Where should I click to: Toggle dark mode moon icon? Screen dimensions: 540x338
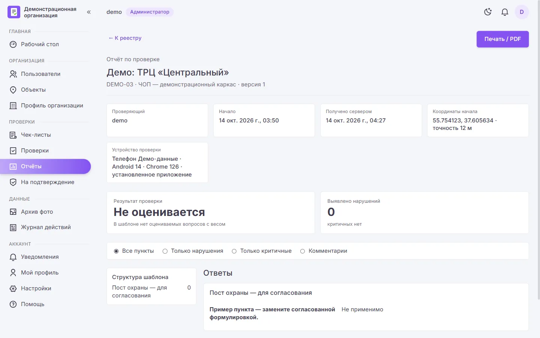[488, 12]
